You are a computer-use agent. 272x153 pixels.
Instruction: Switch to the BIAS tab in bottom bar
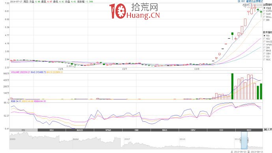coord(165,130)
